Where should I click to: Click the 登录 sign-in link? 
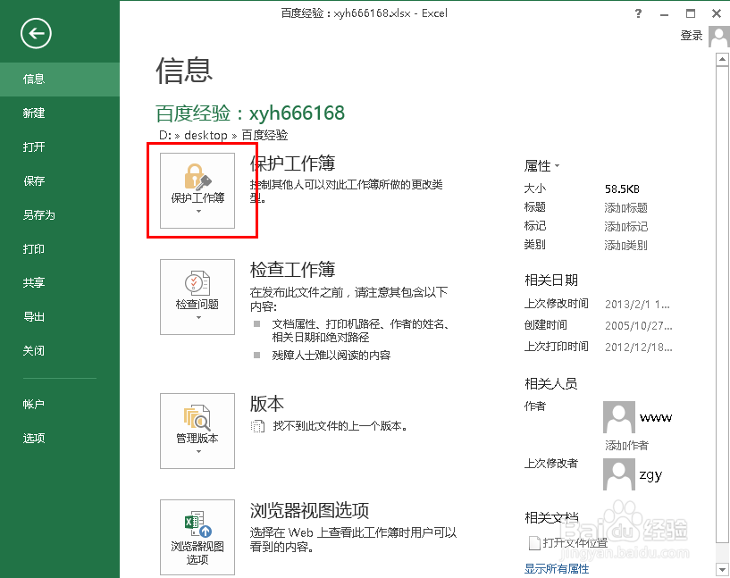pos(691,36)
